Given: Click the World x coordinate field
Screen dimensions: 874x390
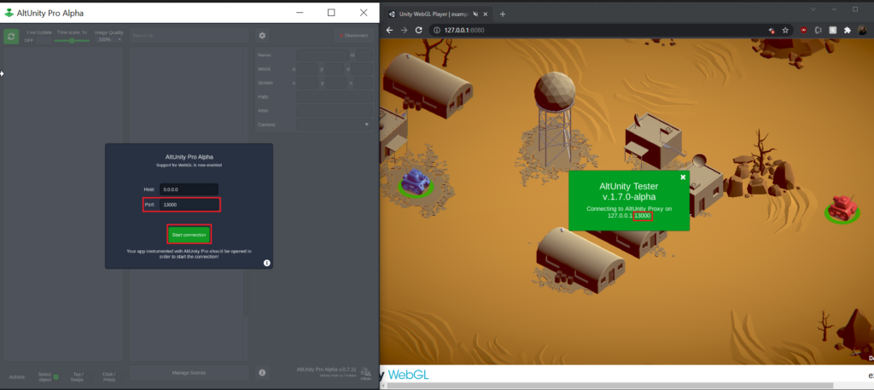Looking at the screenshot, I should pos(307,68).
